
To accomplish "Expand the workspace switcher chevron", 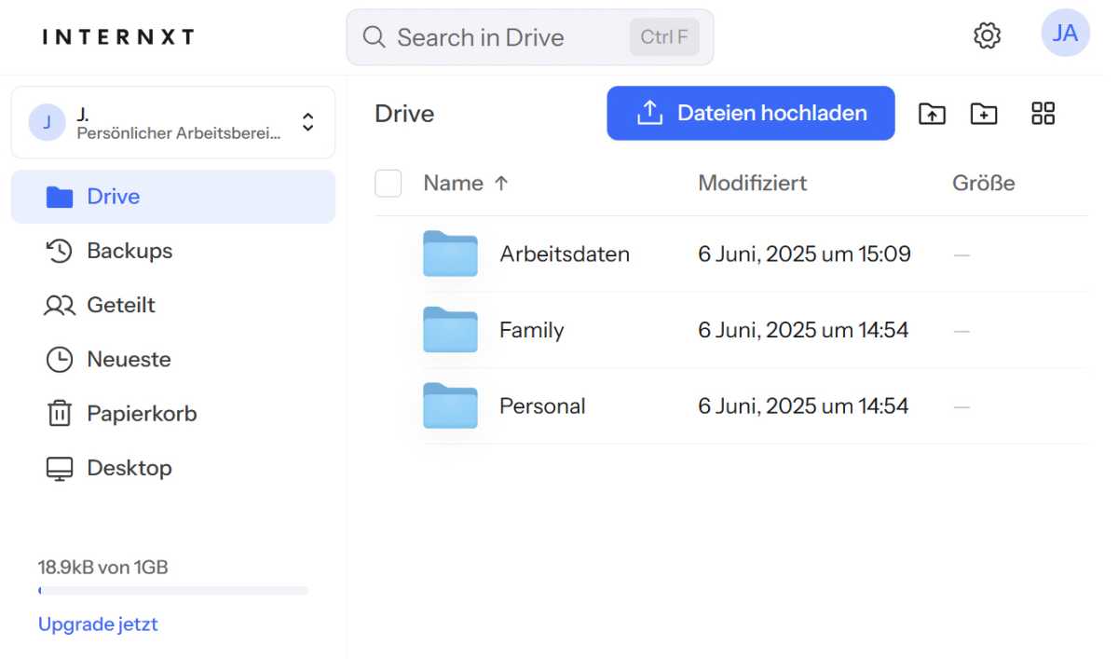I will (x=308, y=122).
